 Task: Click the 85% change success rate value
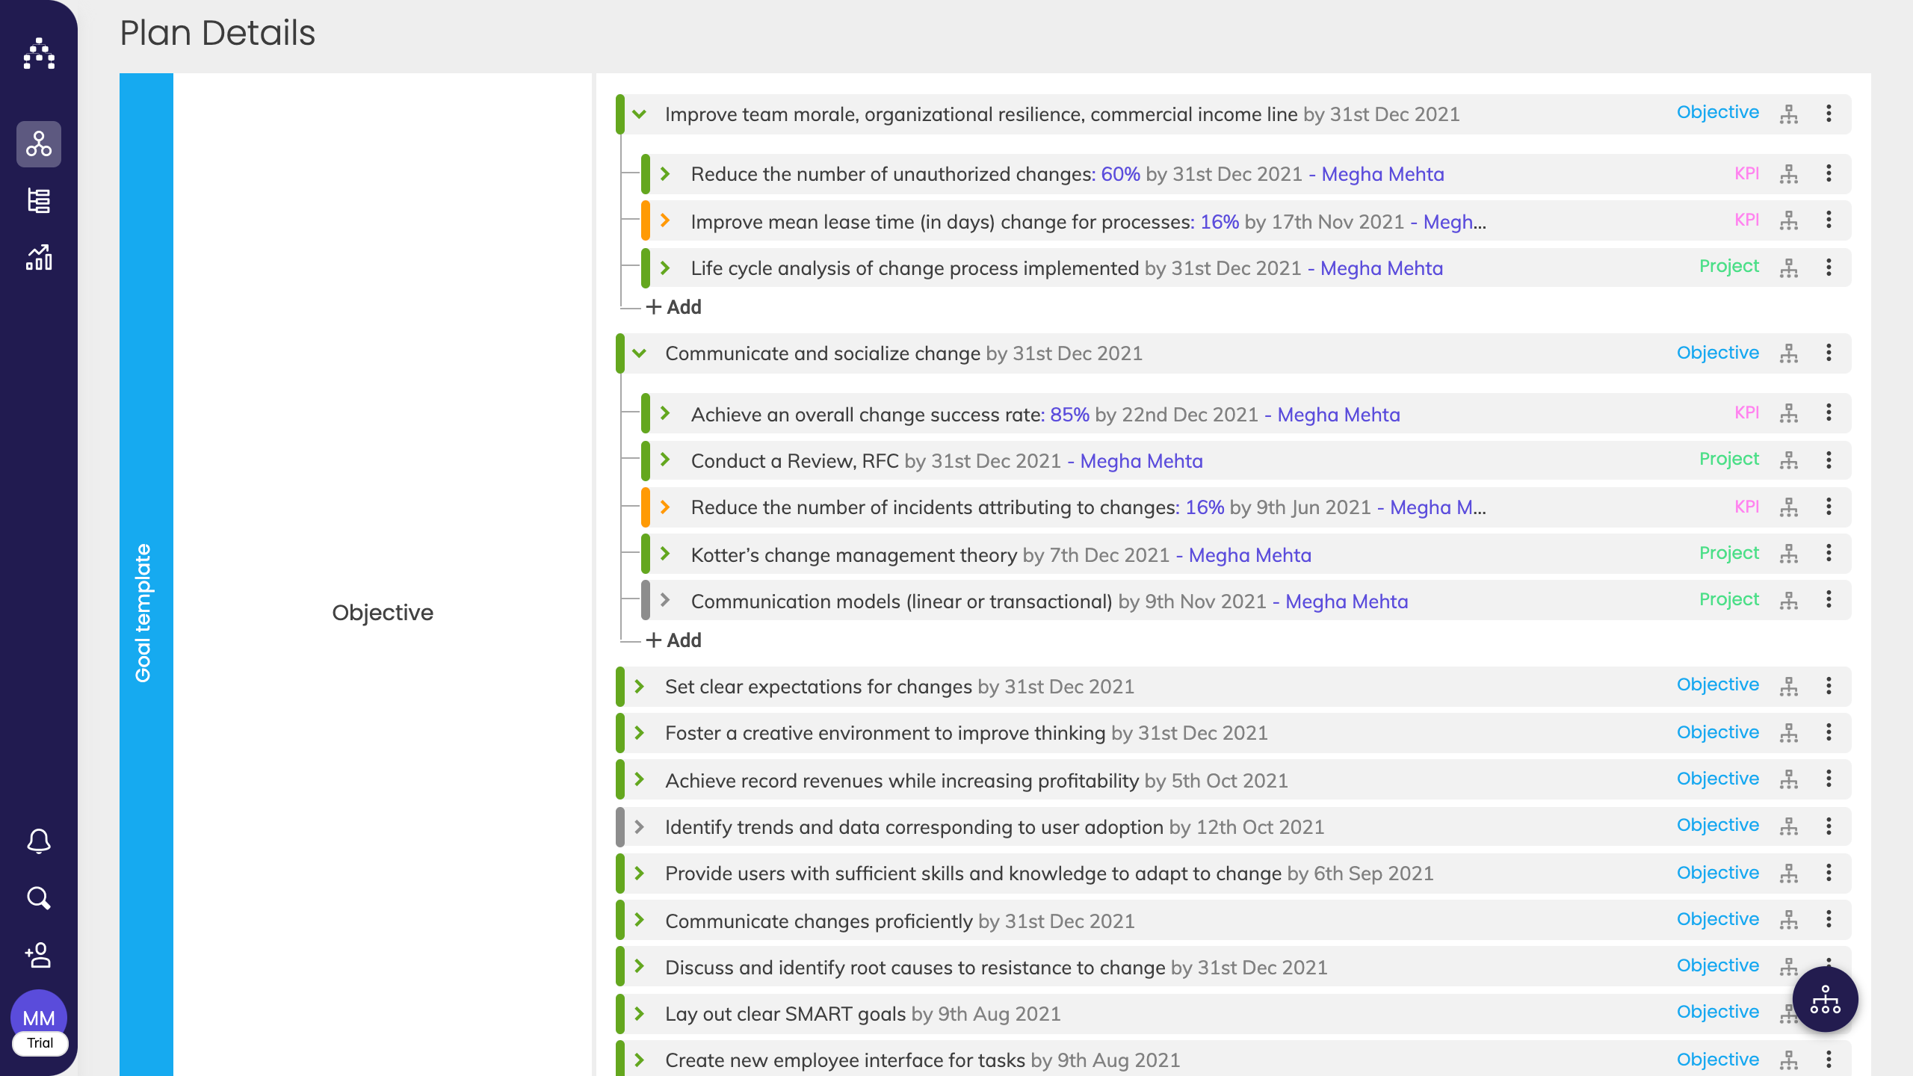click(1070, 415)
